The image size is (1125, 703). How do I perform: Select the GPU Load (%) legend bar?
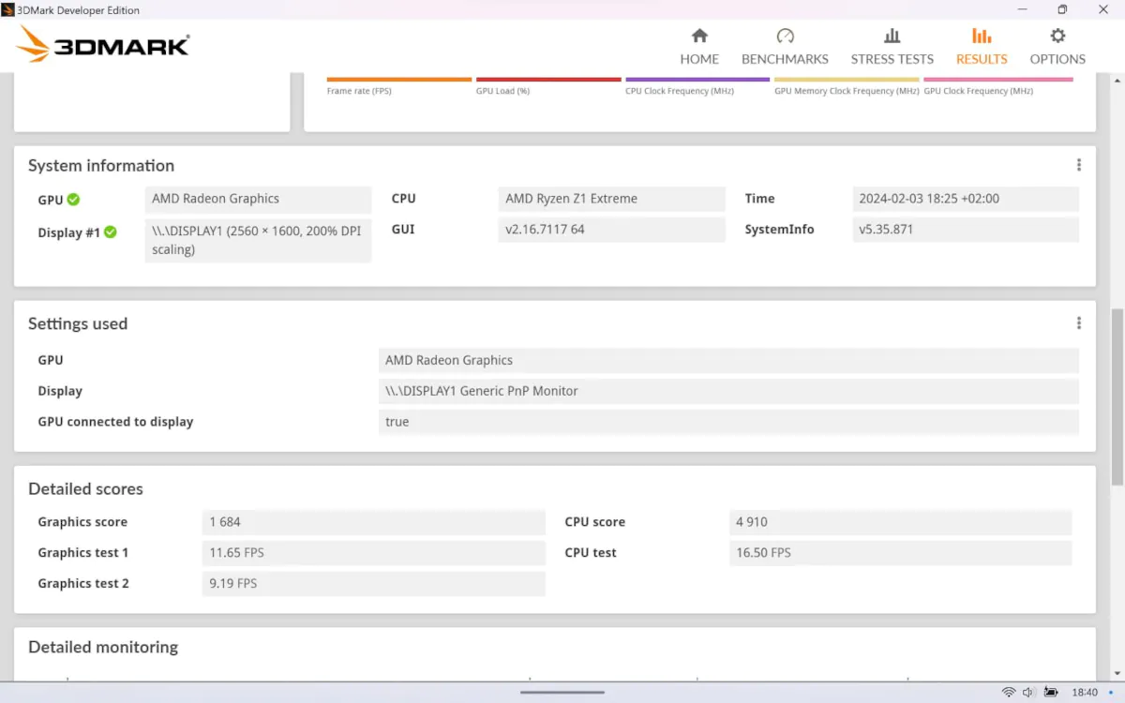click(548, 80)
